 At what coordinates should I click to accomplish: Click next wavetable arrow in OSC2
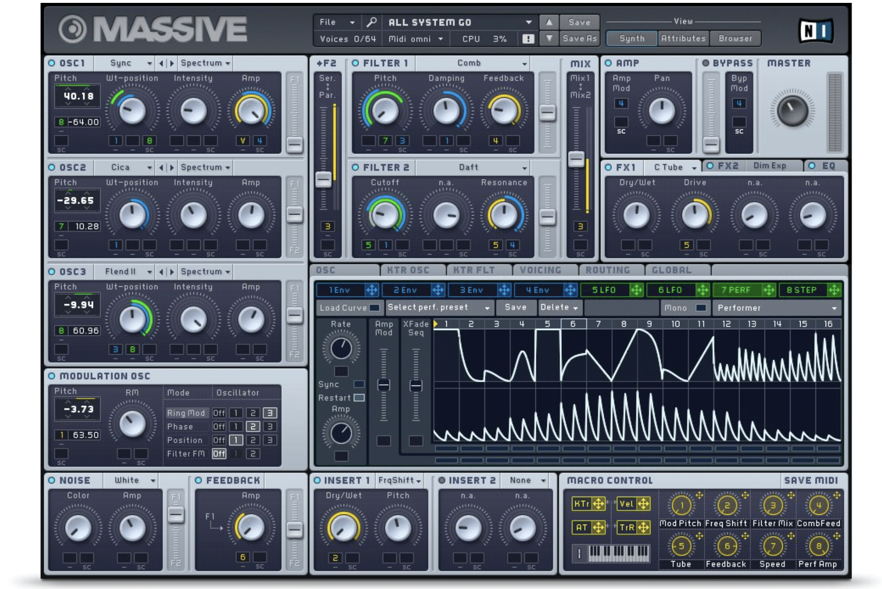(171, 167)
